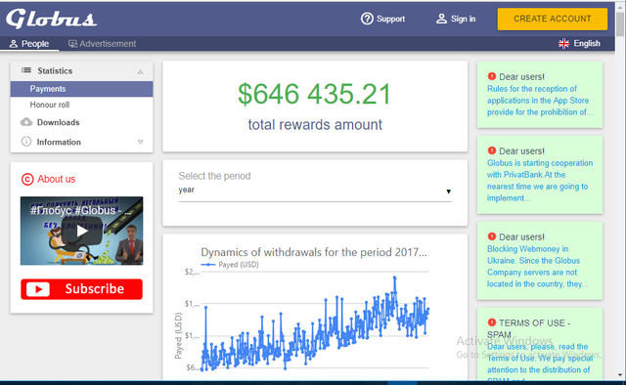Click the CREATE ACCOUNT button
Image resolution: width=626 pixels, height=385 pixels.
click(552, 19)
